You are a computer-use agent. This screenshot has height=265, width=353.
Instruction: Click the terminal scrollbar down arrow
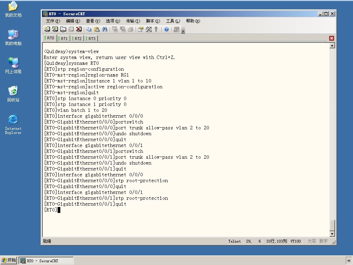point(332,234)
